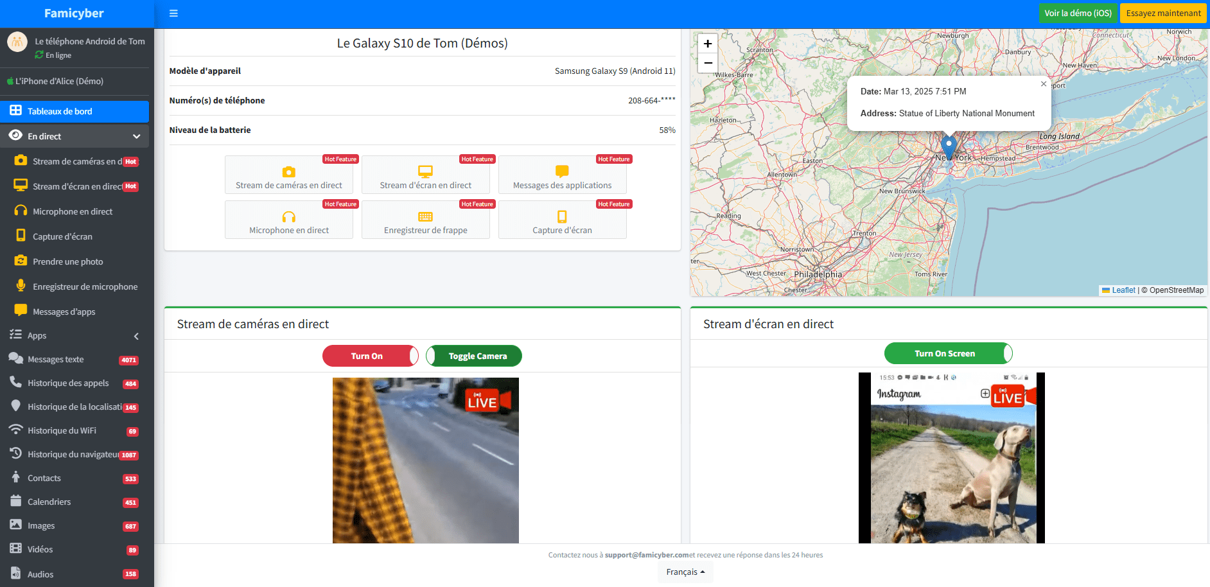Image resolution: width=1210 pixels, height=587 pixels.
Task: Click the history clock icon for Historique du navigateur
Action: 15,453
